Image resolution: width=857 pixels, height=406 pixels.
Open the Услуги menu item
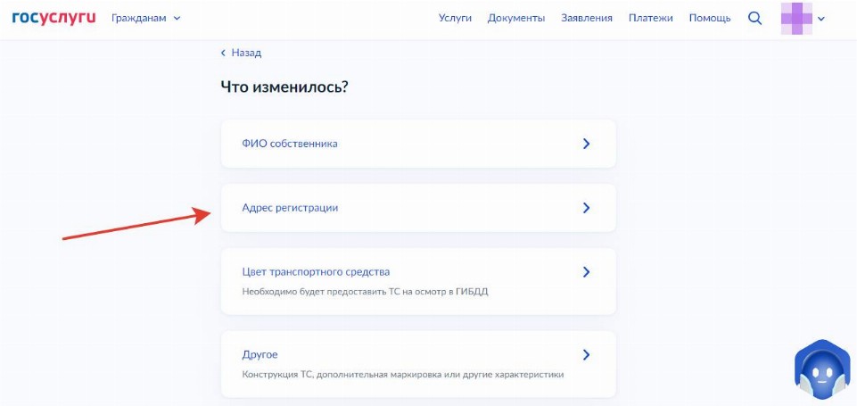coord(455,18)
